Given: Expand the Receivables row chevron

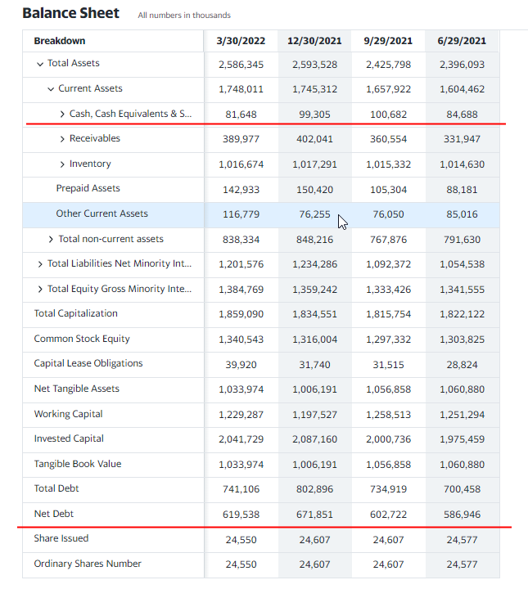Looking at the screenshot, I should point(62,139).
